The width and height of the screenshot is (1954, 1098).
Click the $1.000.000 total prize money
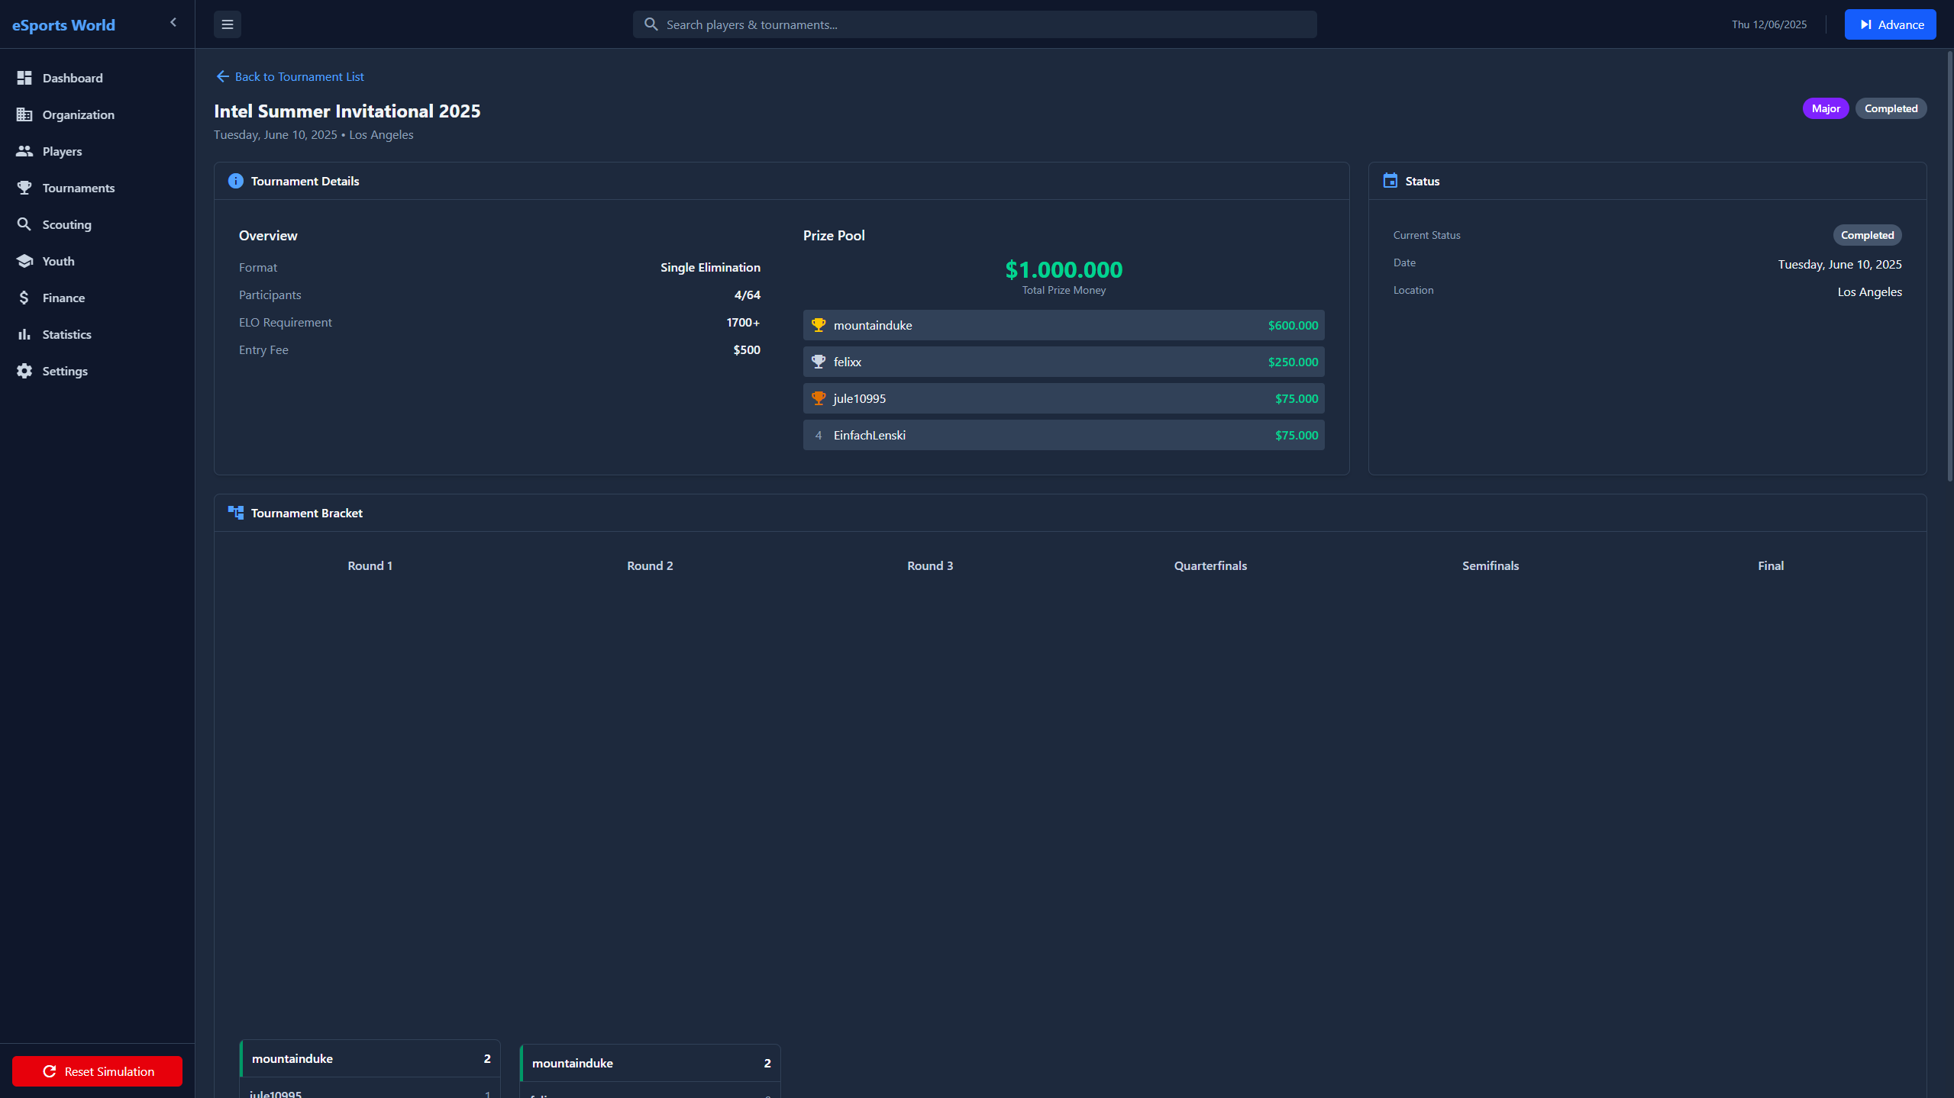[x=1064, y=269]
